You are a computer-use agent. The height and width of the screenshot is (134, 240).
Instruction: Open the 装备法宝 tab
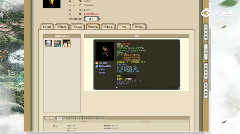coord(78,27)
